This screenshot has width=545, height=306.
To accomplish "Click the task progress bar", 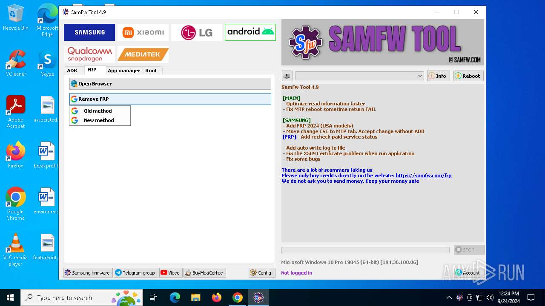I will pos(365,250).
